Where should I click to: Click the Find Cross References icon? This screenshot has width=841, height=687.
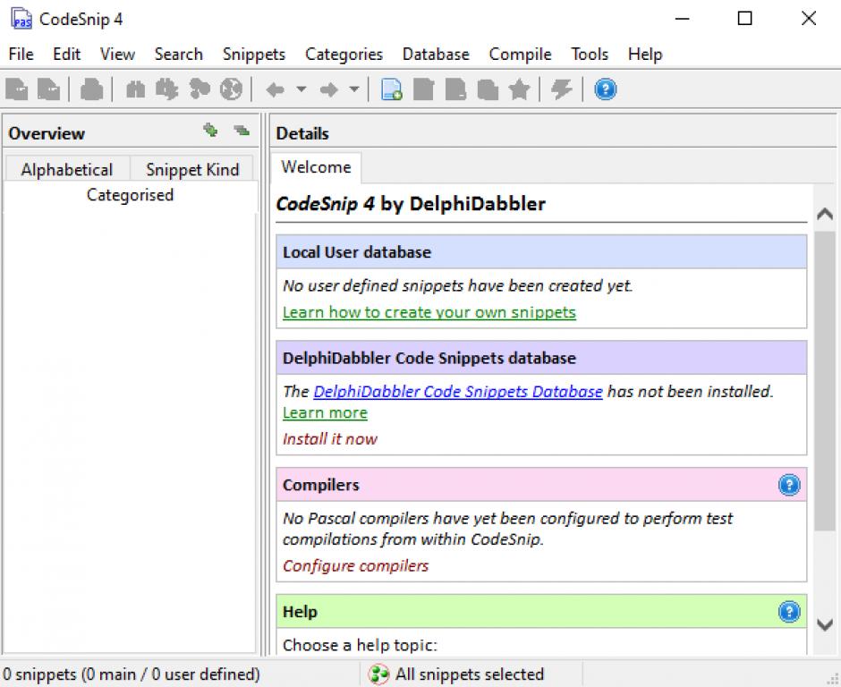[x=200, y=89]
